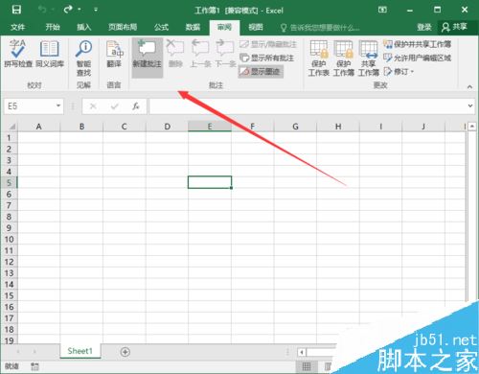
Task: Open the 同义词库 thesaurus
Action: coord(50,54)
